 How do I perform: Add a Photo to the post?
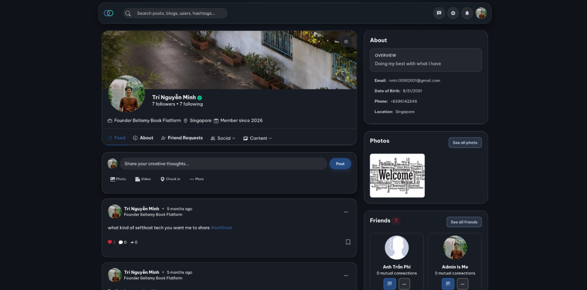pos(118,179)
